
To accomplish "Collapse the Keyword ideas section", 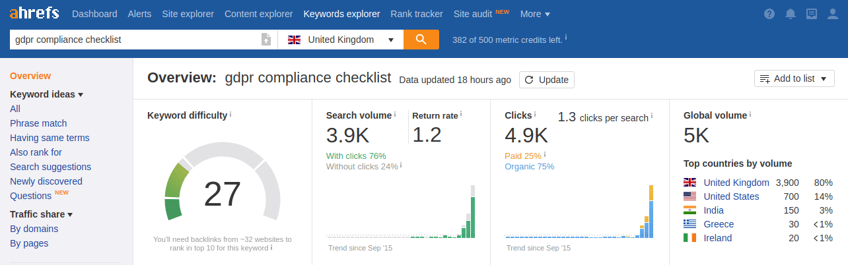I will 46,94.
